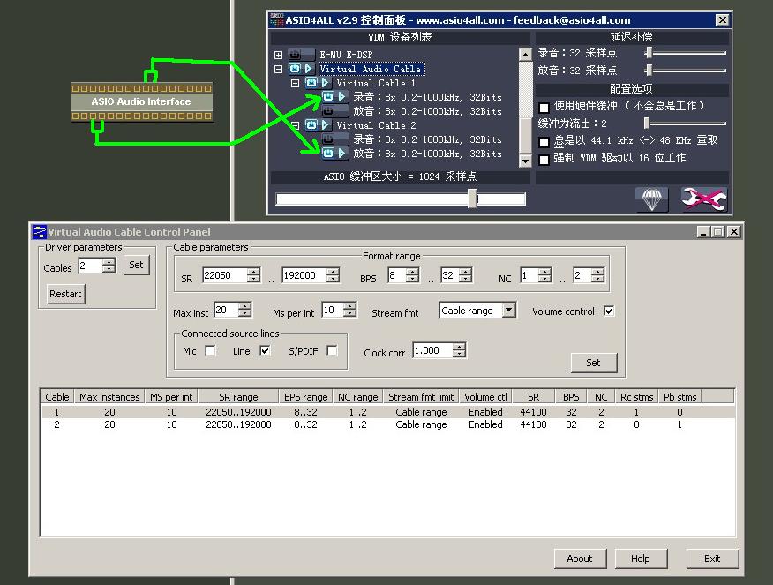Uncheck the Volume control checkbox
Viewport: 773px width, 585px height.
[610, 311]
